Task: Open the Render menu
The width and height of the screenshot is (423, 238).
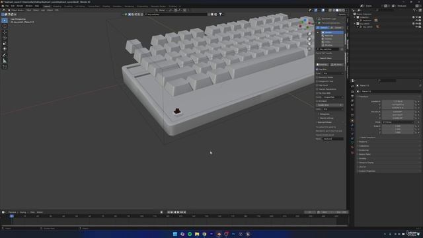Action: point(20,6)
